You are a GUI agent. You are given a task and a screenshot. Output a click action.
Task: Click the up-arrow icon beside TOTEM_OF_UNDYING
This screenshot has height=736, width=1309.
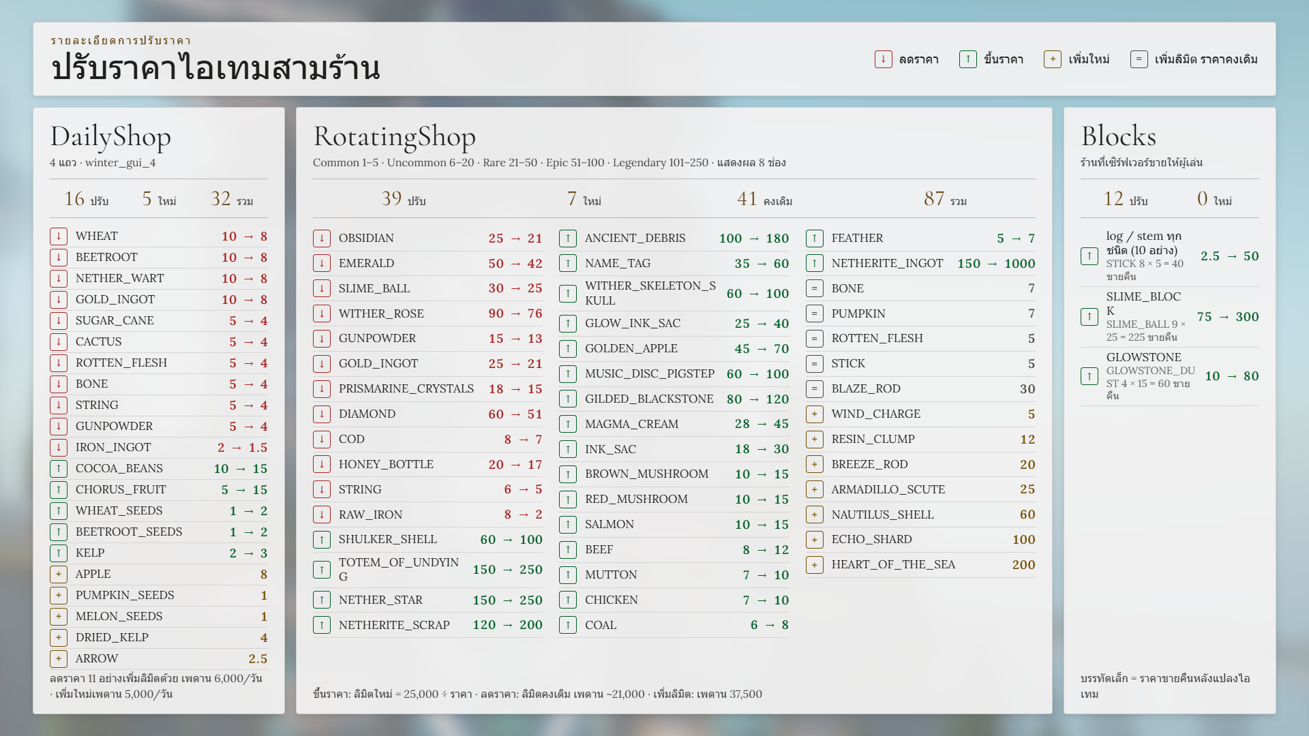[x=322, y=570]
